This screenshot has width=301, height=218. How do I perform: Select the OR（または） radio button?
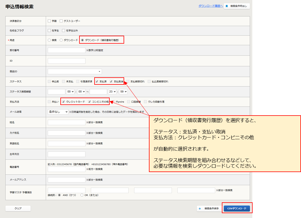[x=82, y=195]
